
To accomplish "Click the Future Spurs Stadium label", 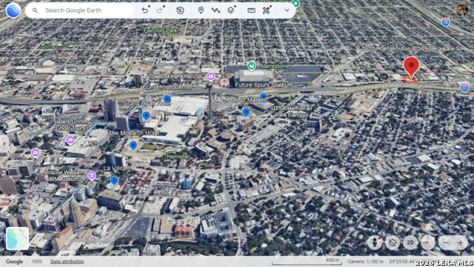I will point(264,85).
